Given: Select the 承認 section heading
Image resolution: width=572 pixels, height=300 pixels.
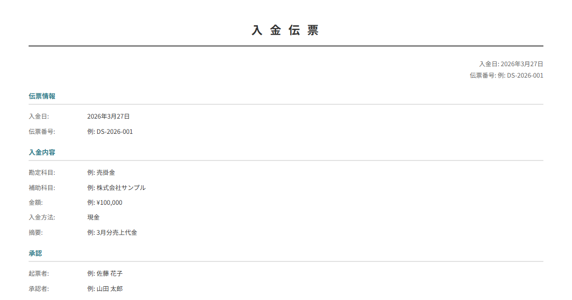Looking at the screenshot, I should point(35,253).
